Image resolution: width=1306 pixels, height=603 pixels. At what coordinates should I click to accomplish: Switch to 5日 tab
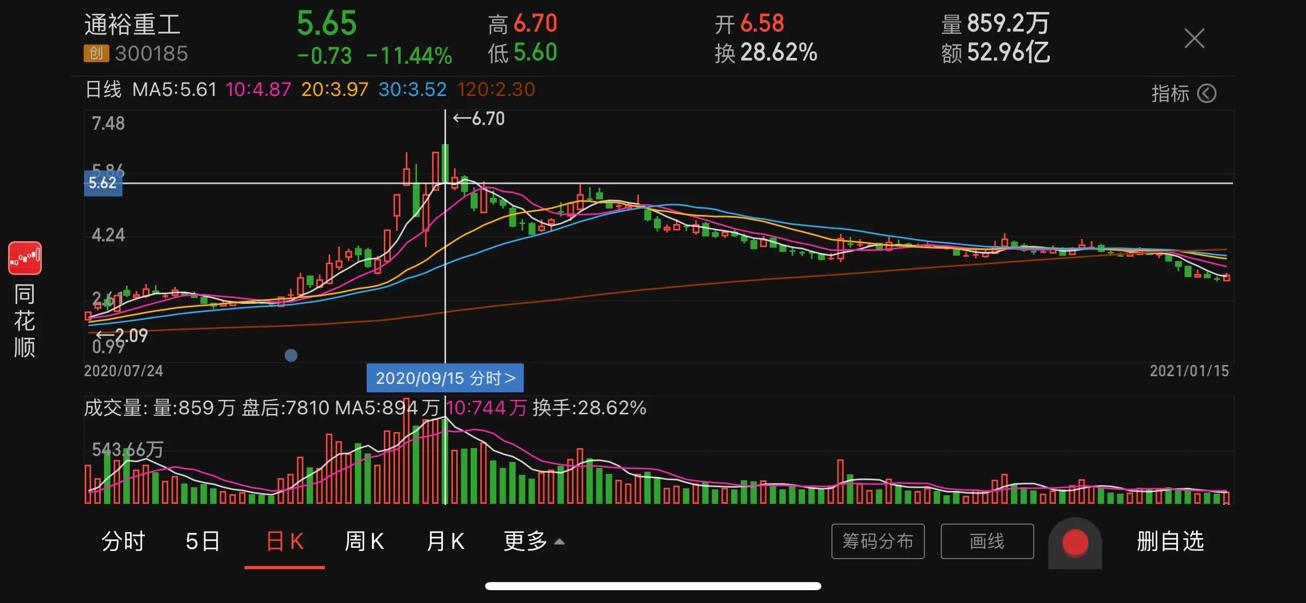(x=203, y=541)
